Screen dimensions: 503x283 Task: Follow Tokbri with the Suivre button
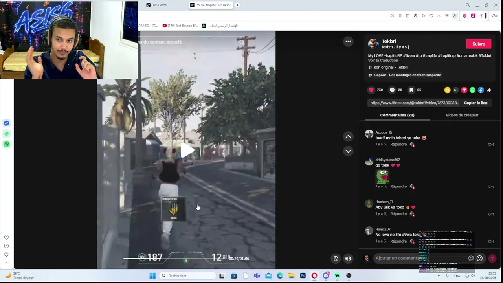point(479,44)
